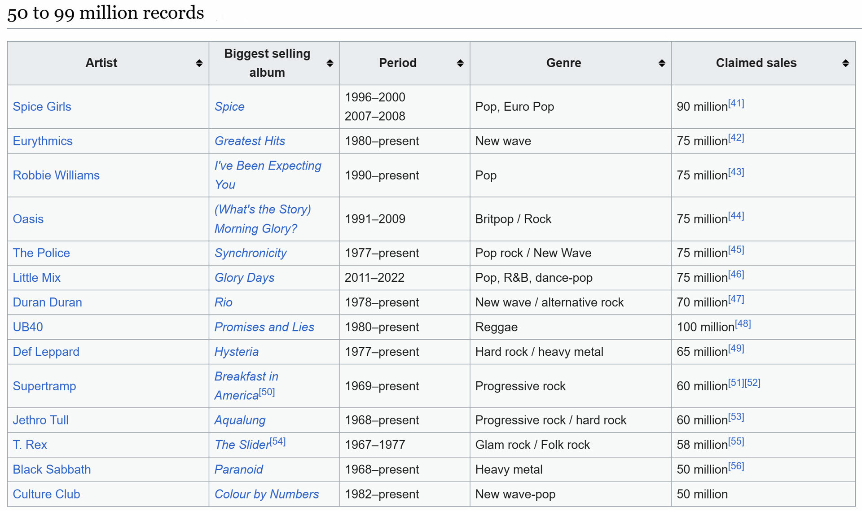Open The Slider album link
Viewport: 862px width, 511px height.
tap(242, 445)
